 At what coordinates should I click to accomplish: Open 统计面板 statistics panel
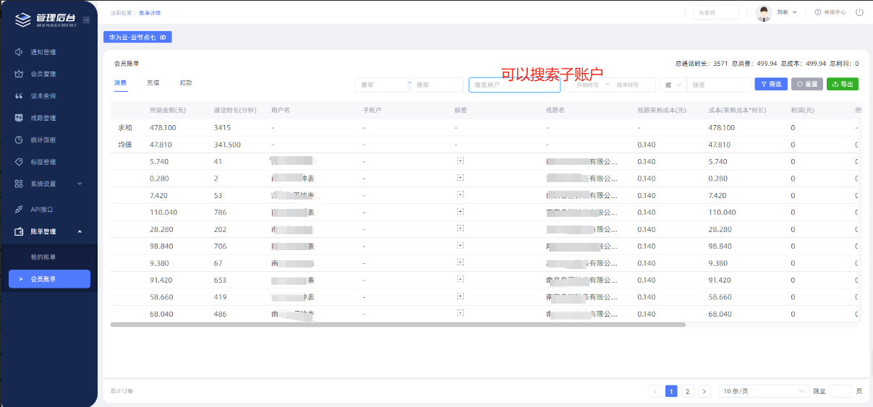(43, 140)
